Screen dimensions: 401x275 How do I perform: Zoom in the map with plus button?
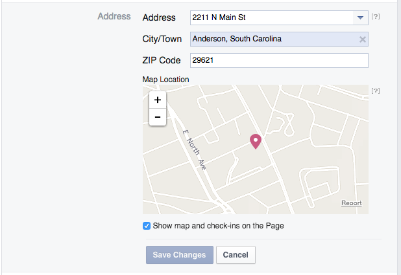coord(158,100)
